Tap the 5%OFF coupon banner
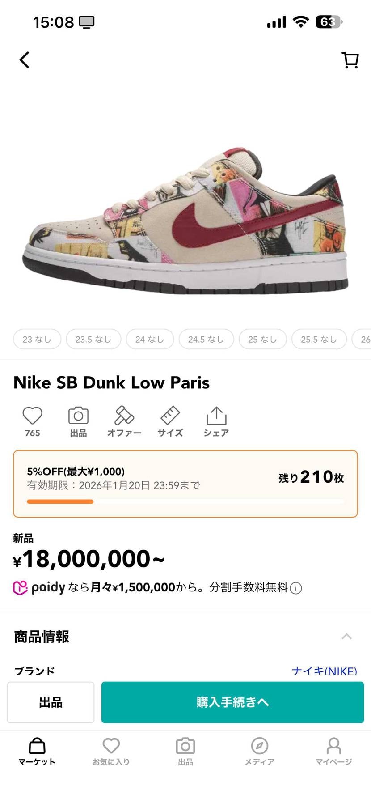 point(185,484)
